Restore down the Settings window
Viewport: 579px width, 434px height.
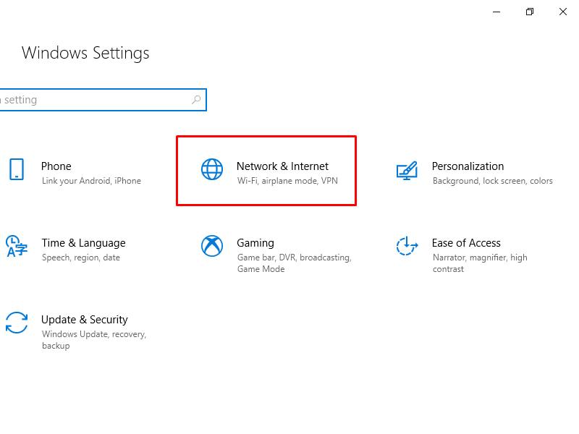coord(530,12)
